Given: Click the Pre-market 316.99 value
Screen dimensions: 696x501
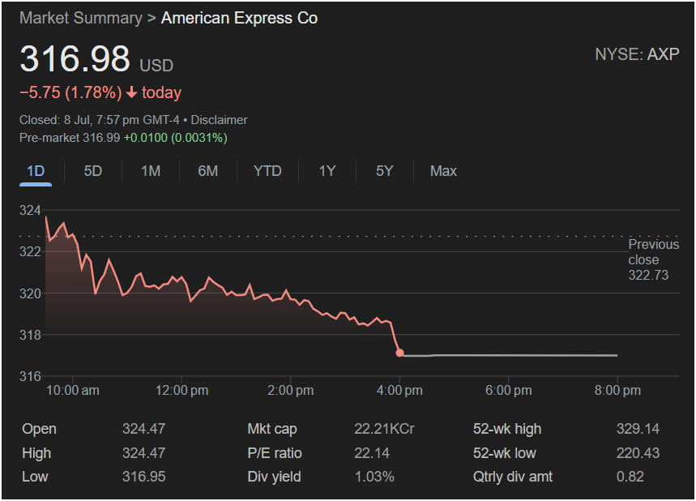Looking at the screenshot, I should [x=70, y=138].
